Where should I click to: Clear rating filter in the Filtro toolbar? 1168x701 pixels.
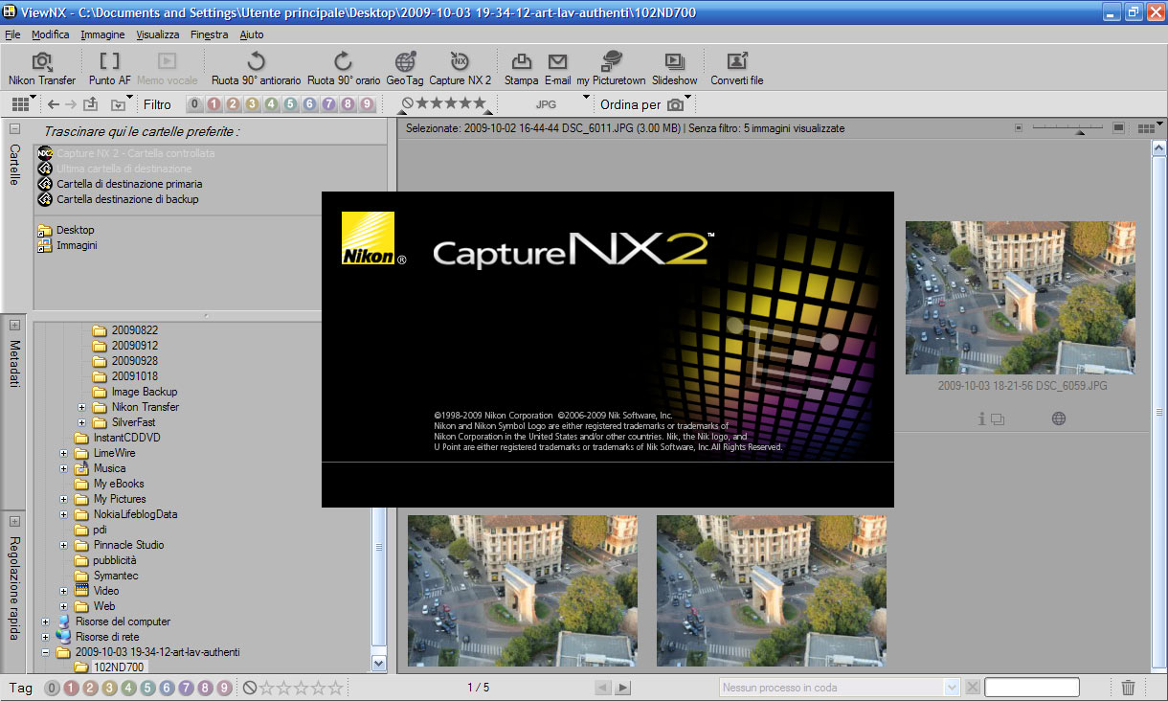coord(408,103)
